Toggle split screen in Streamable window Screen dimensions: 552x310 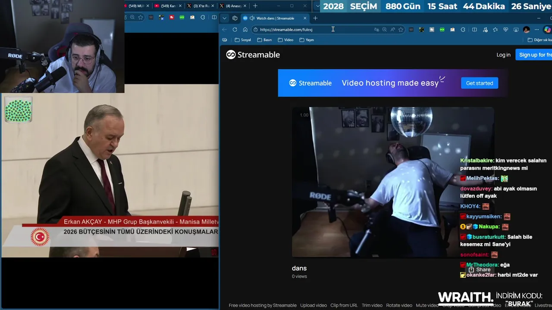(x=474, y=30)
